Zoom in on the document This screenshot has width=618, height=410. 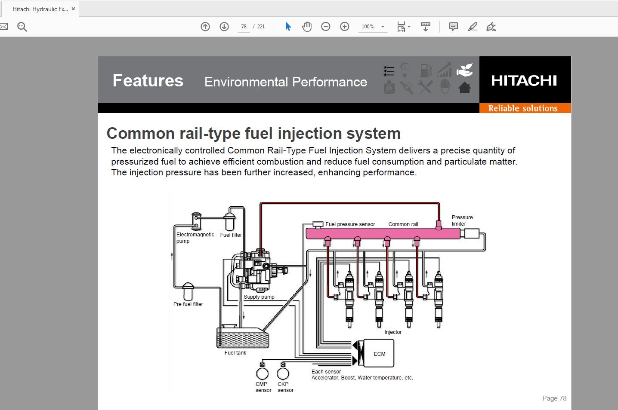pyautogui.click(x=344, y=26)
